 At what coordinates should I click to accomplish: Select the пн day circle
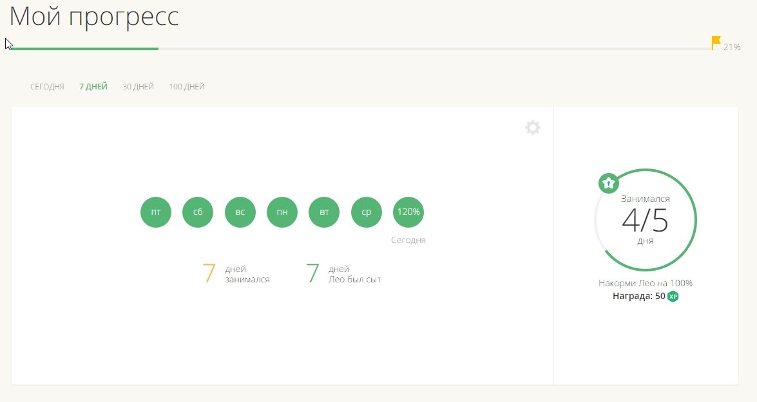[x=282, y=212]
